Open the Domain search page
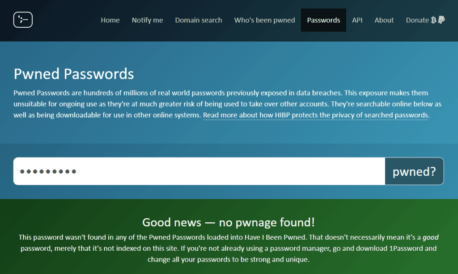Screen dimensions: 458x274 point(199,20)
